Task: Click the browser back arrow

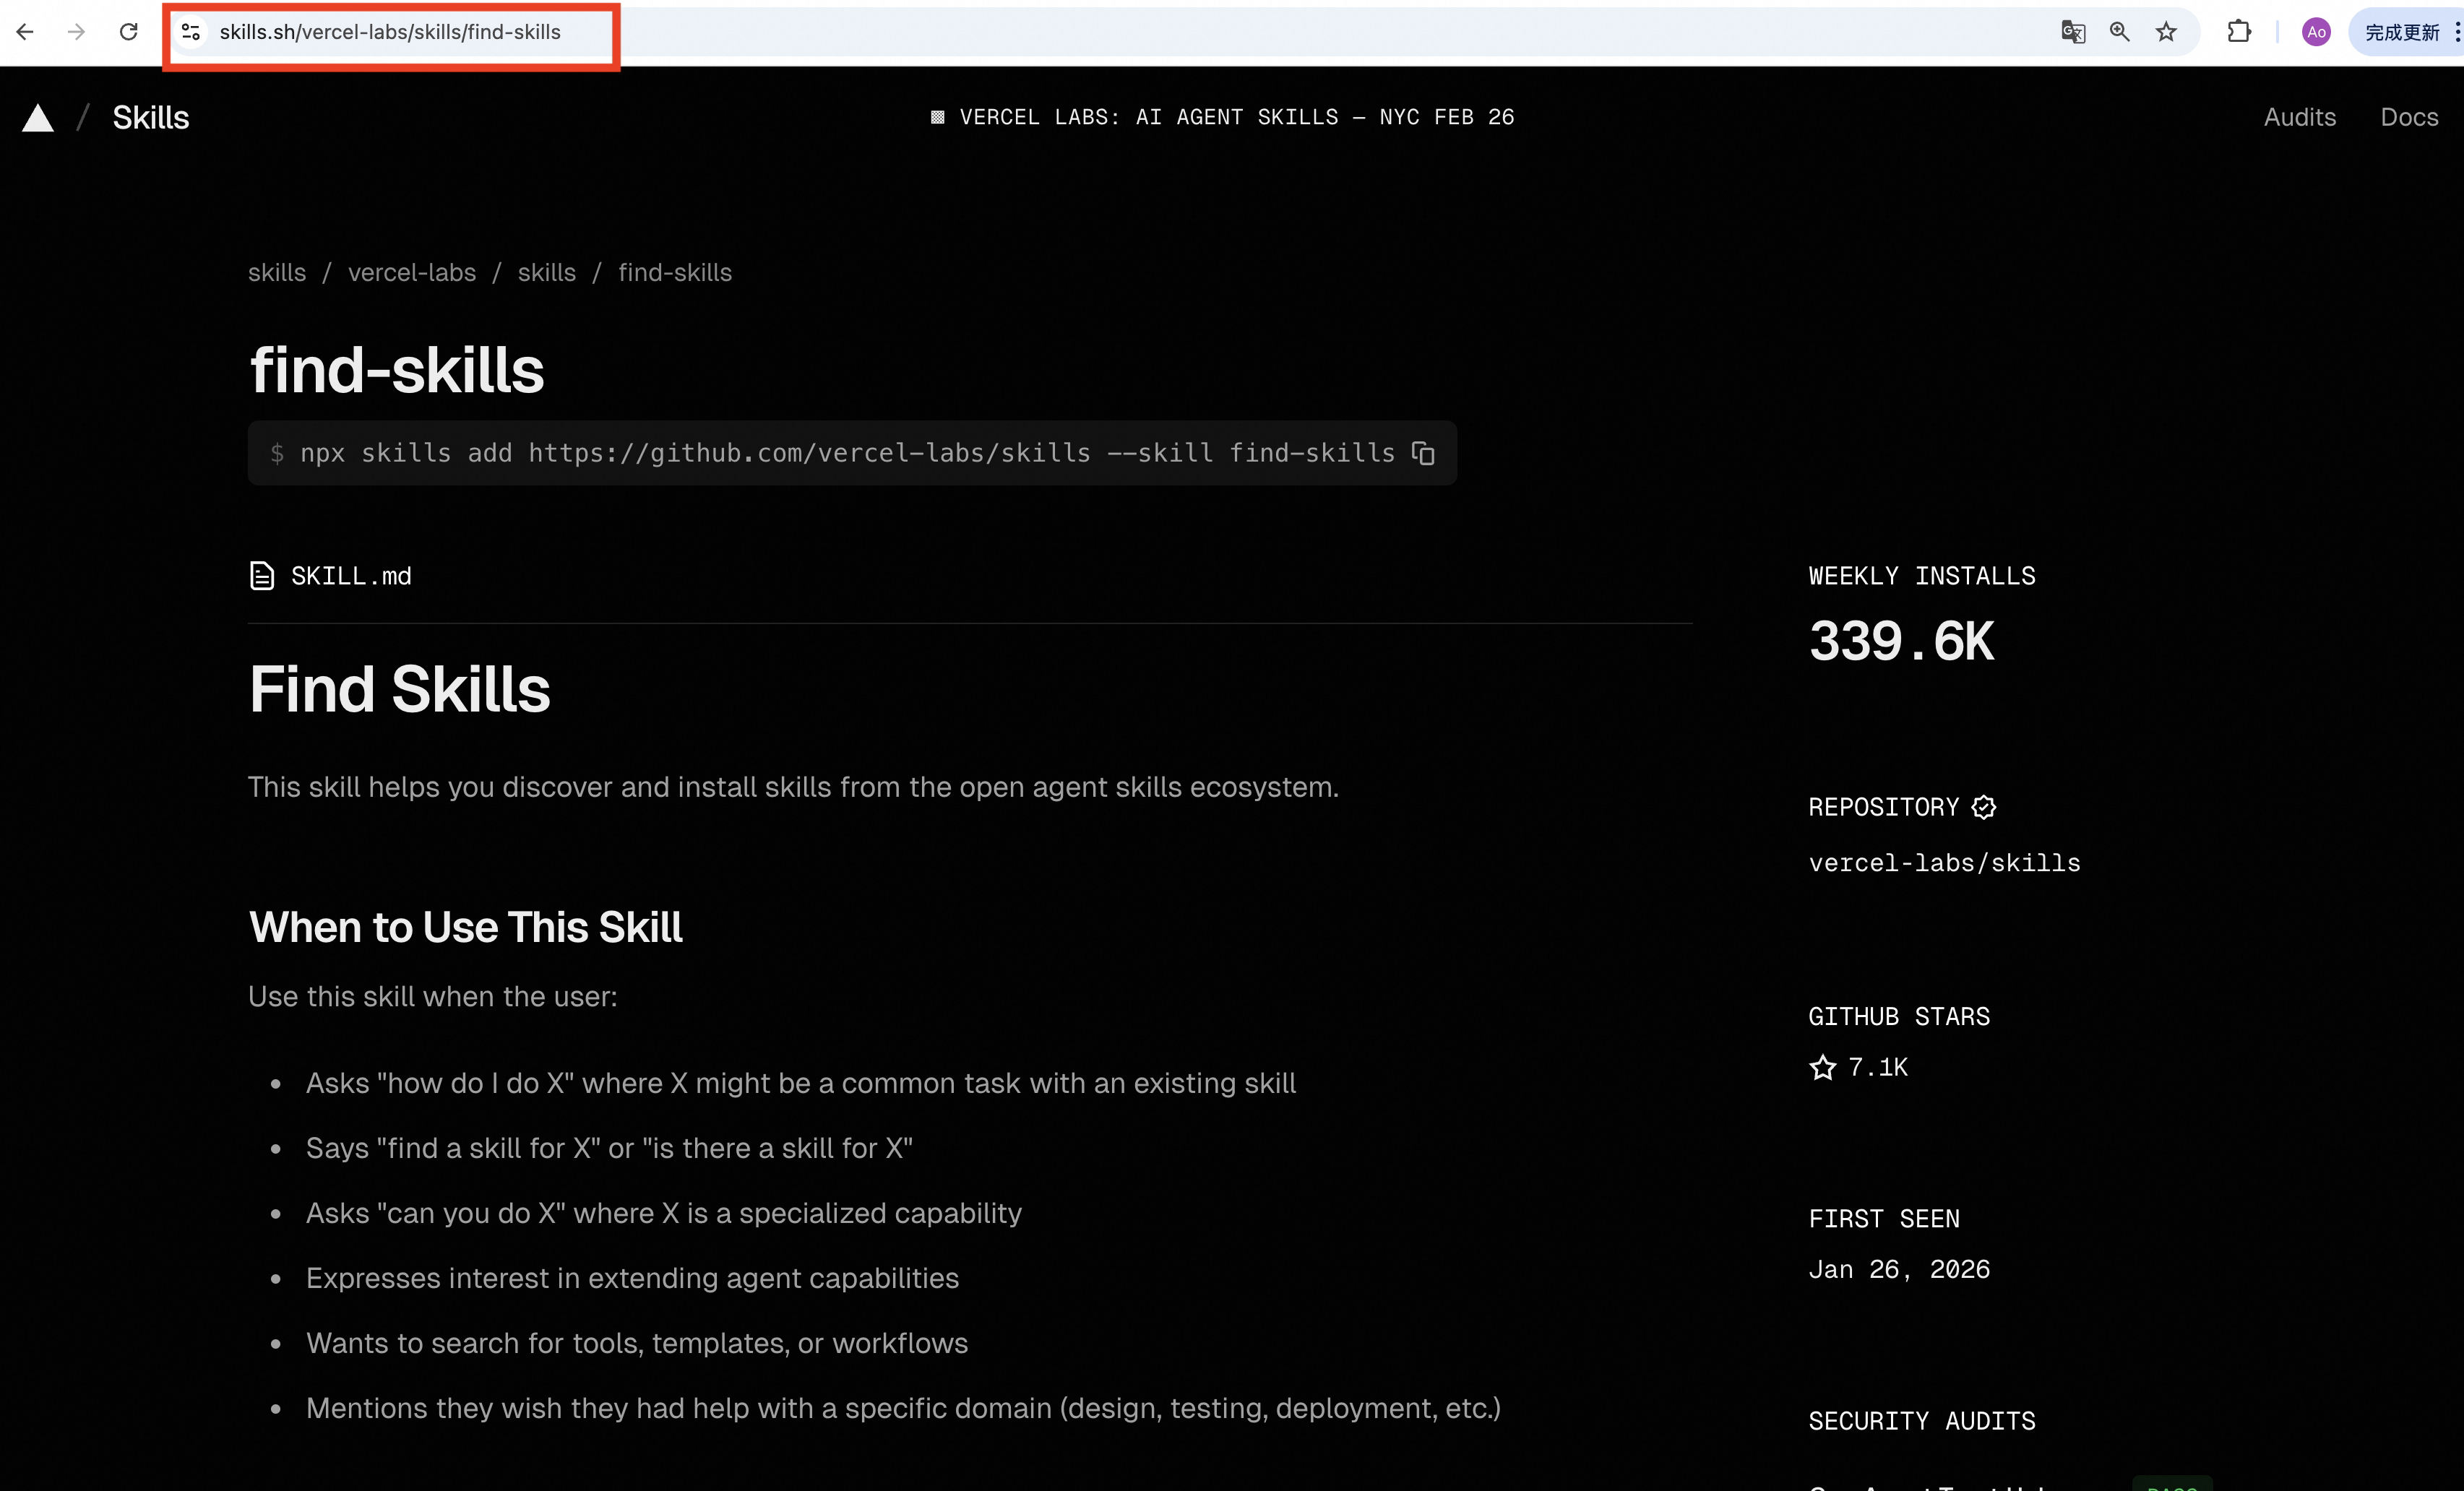Action: coord(25,32)
